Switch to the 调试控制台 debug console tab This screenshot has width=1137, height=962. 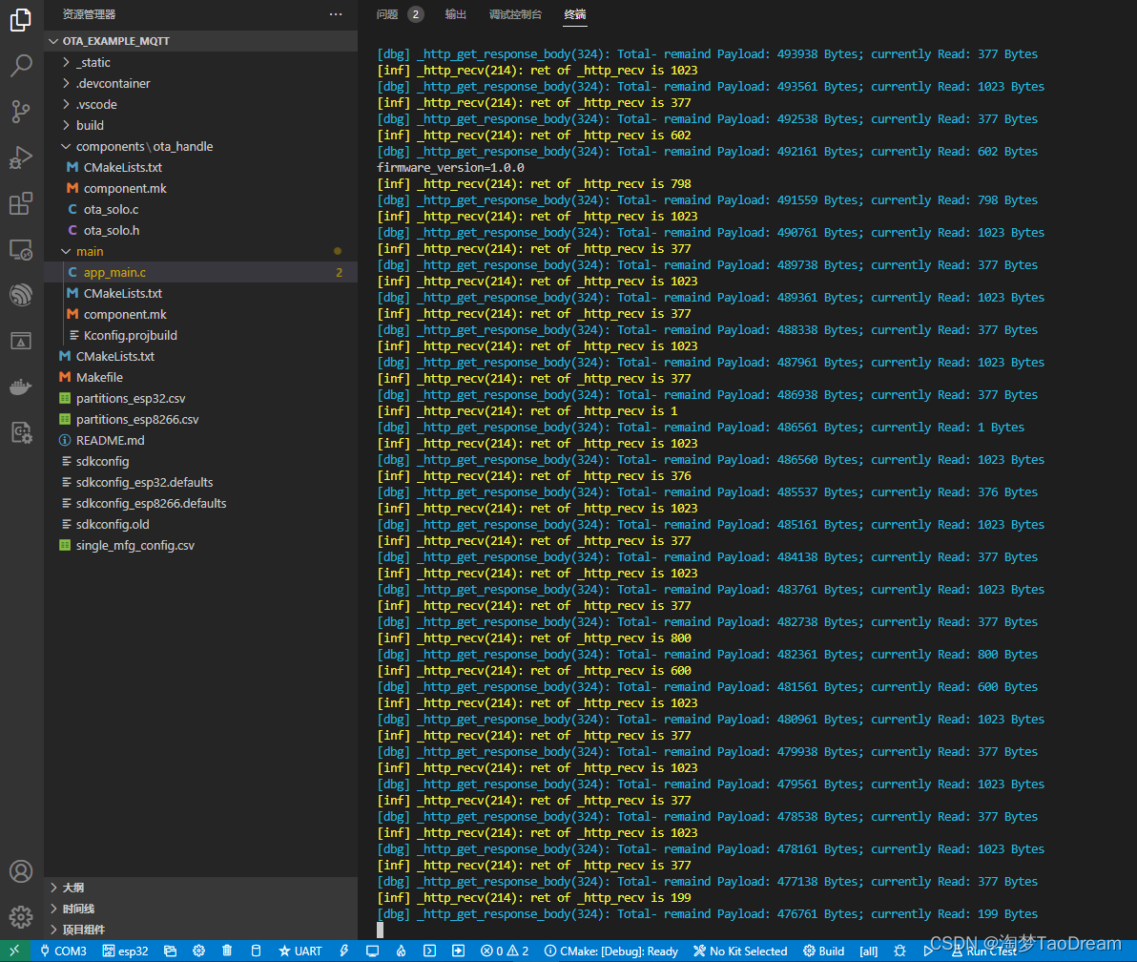click(516, 14)
